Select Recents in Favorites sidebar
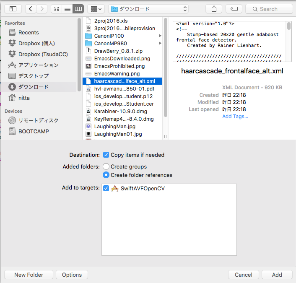This screenshot has width=296, height=283. coord(29,32)
